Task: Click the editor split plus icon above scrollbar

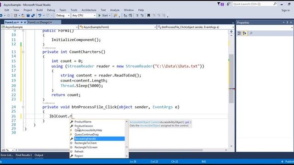Action: point(232,32)
